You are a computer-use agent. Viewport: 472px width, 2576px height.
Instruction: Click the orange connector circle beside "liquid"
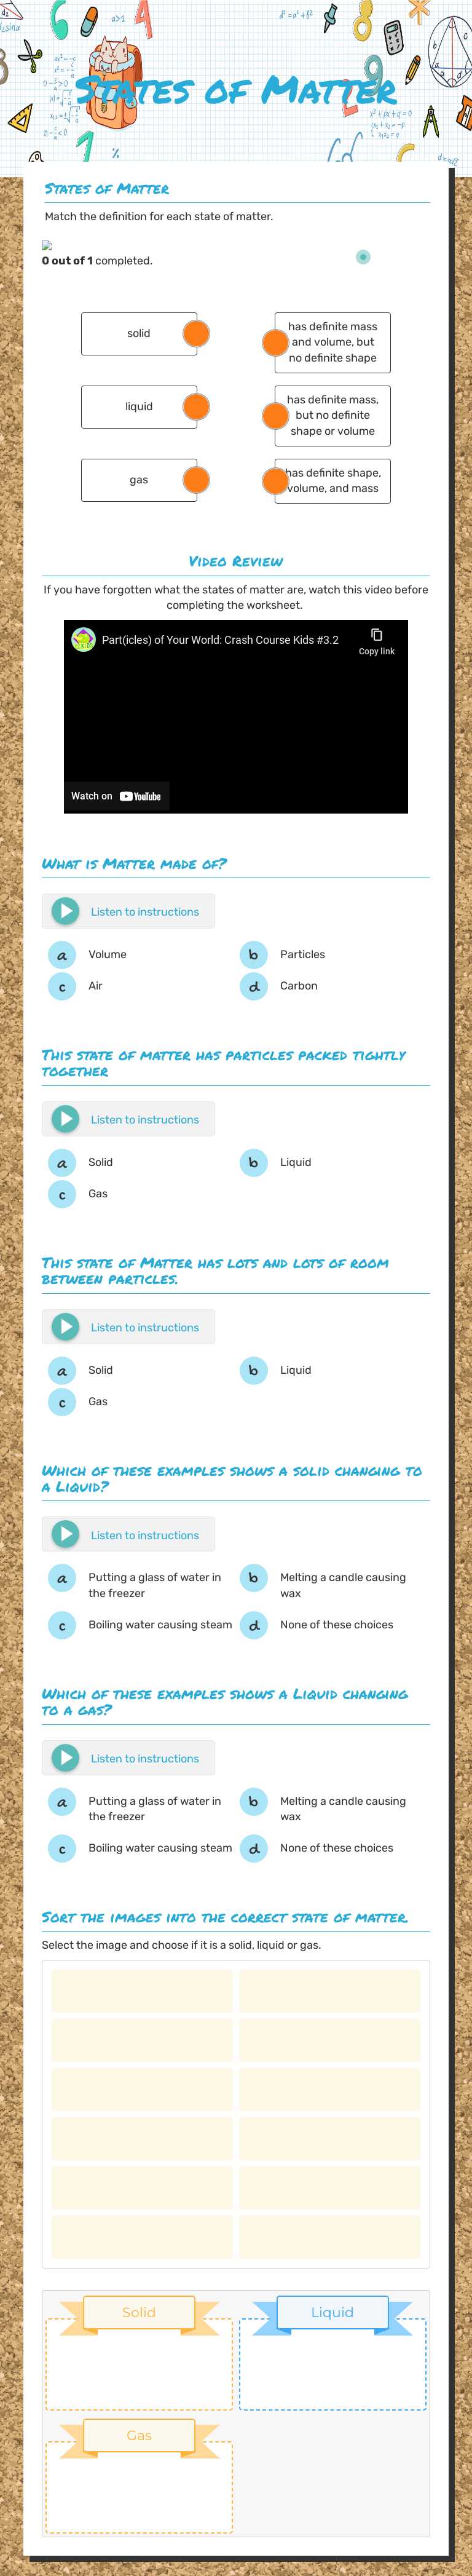(x=196, y=406)
